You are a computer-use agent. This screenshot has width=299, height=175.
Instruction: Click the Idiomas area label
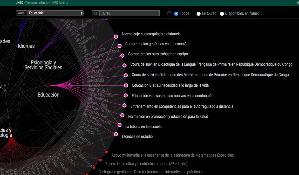tap(26, 46)
